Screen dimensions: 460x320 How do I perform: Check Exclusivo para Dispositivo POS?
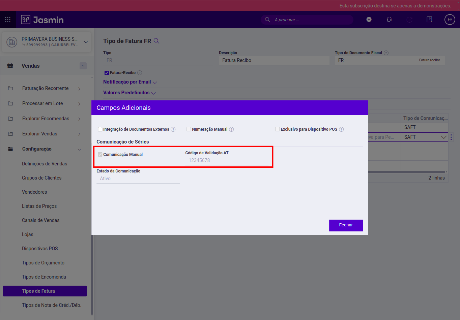tap(277, 129)
